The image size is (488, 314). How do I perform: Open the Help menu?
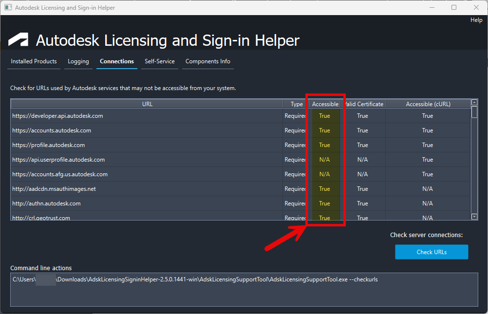[x=476, y=20]
